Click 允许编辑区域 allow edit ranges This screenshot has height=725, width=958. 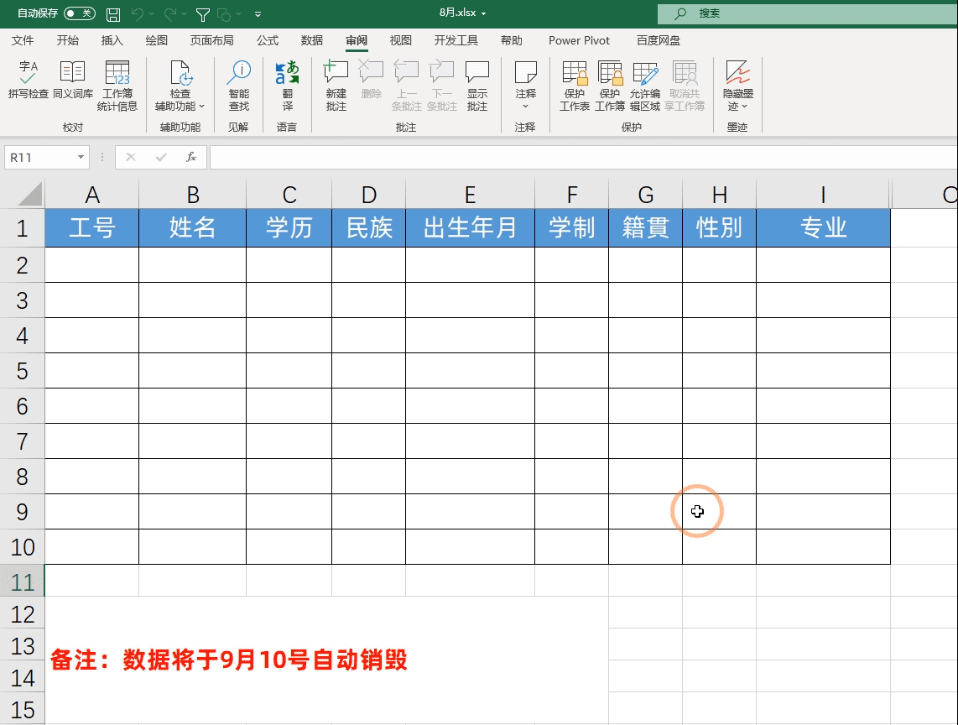pyautogui.click(x=645, y=86)
